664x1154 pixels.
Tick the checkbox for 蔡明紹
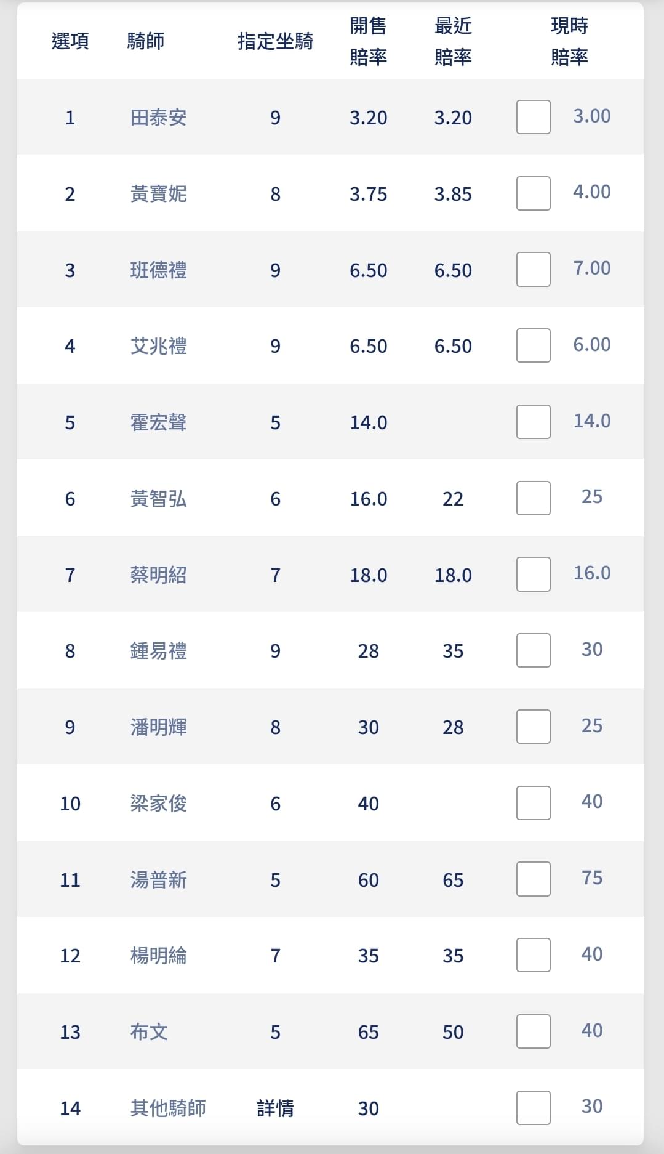[533, 574]
